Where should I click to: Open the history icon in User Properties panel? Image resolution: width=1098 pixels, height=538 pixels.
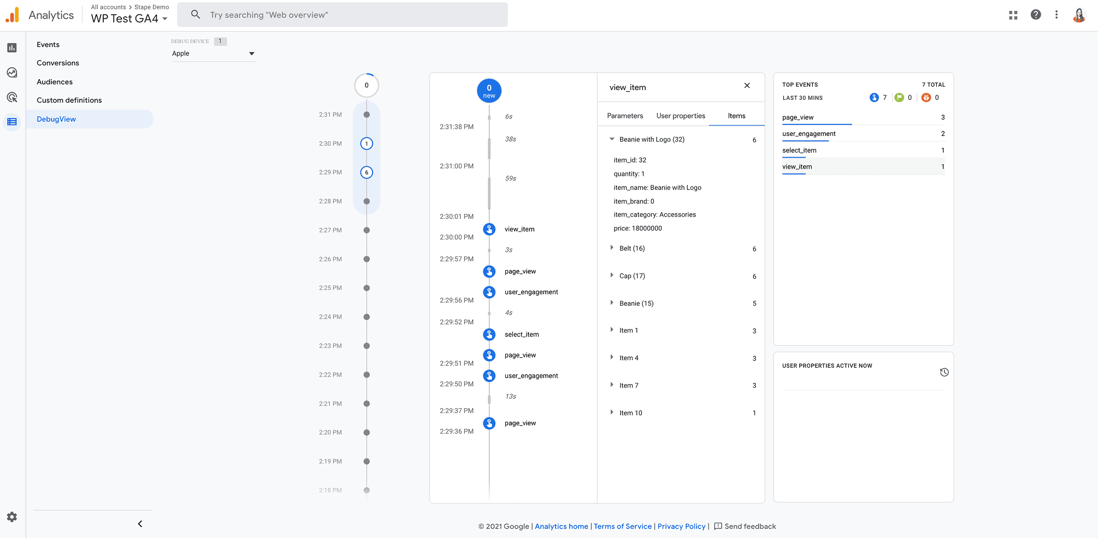944,372
